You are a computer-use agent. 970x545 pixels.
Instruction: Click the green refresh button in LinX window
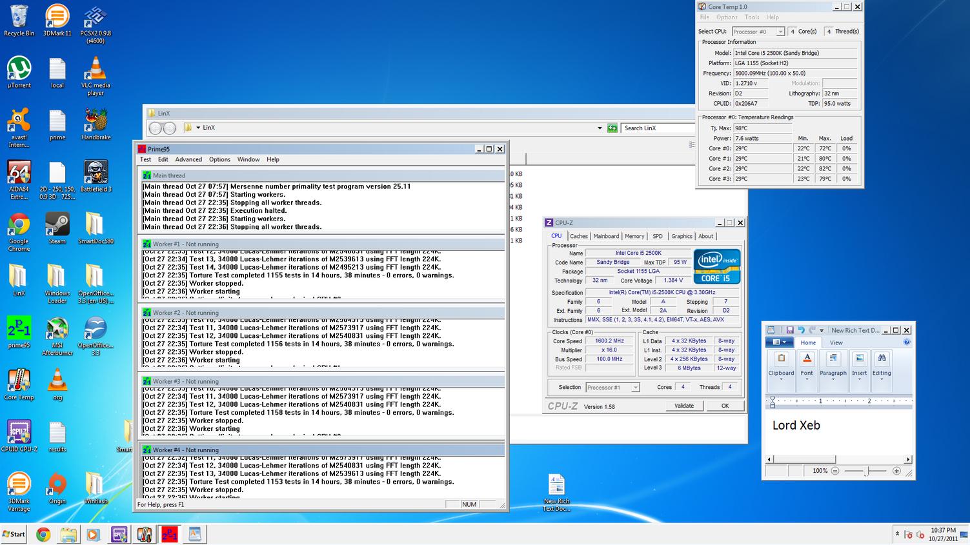pos(612,128)
